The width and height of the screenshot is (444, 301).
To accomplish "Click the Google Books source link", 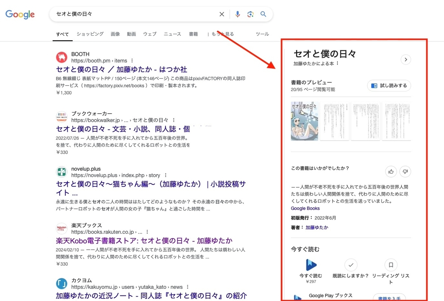I will click(305, 208).
